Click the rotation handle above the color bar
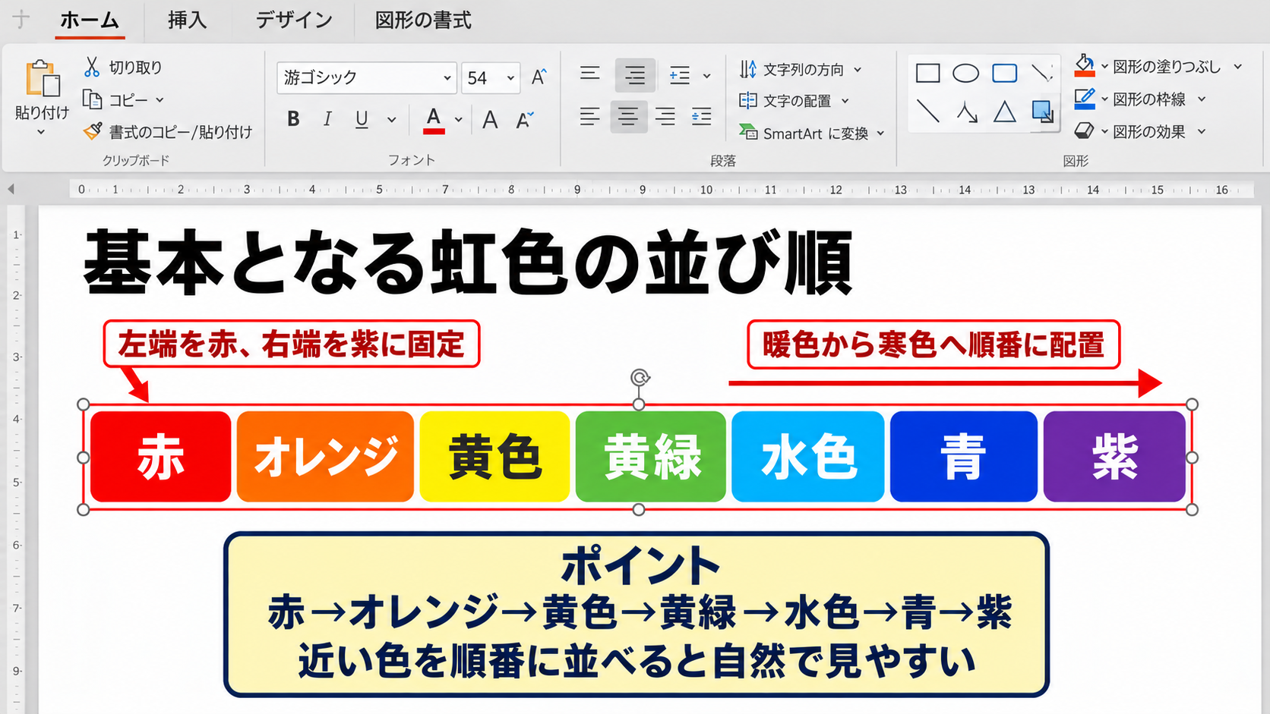The width and height of the screenshot is (1270, 714). click(x=640, y=378)
